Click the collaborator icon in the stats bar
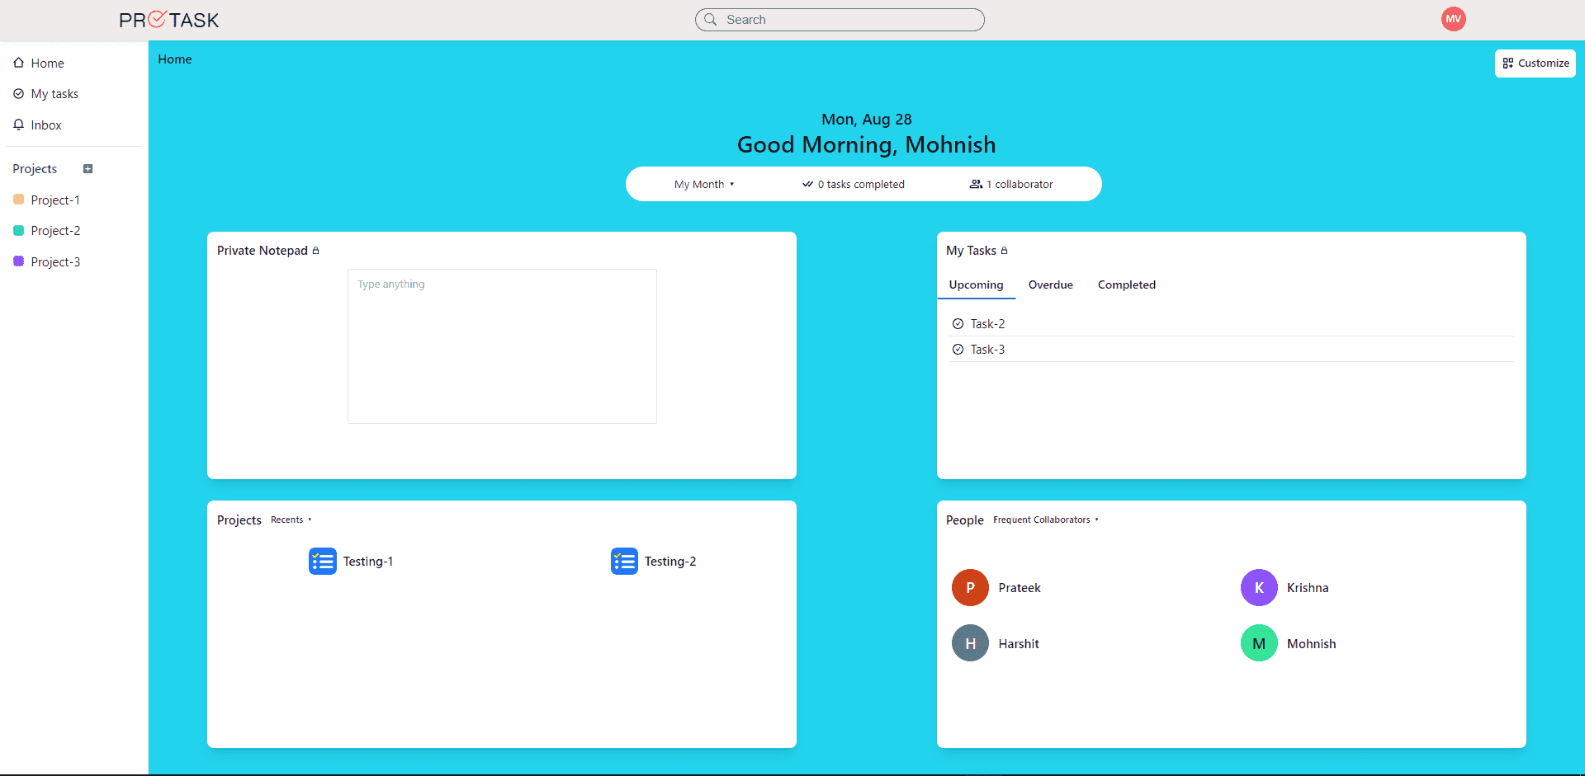Screen dimensions: 1585x776 tap(977, 184)
